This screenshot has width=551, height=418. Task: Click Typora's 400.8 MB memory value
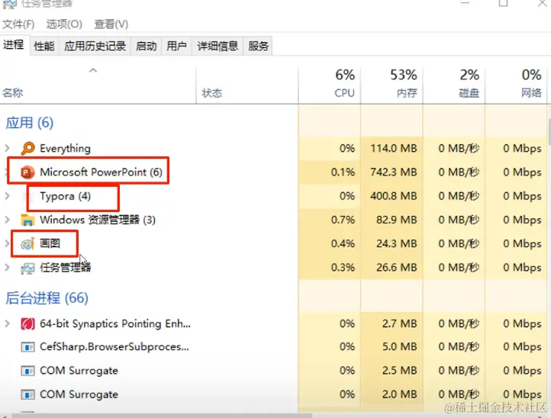(x=394, y=196)
